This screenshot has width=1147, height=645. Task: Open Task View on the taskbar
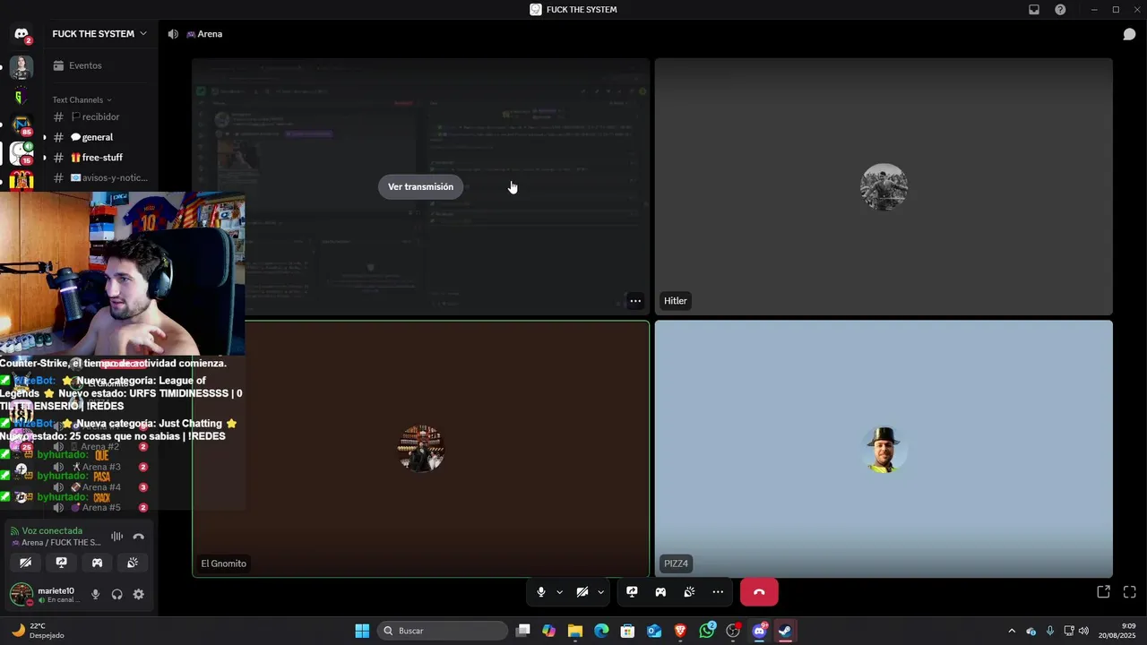[523, 631]
